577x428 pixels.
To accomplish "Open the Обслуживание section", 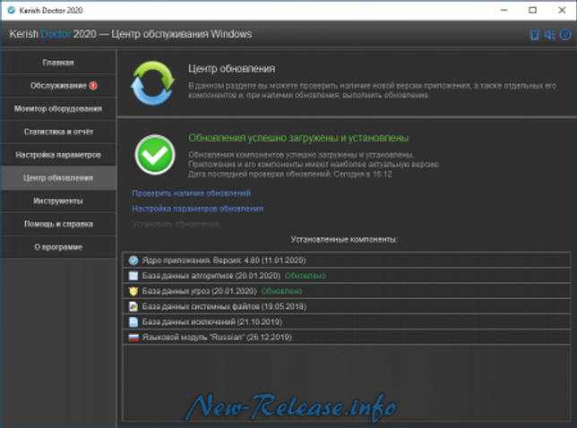I will (x=58, y=86).
